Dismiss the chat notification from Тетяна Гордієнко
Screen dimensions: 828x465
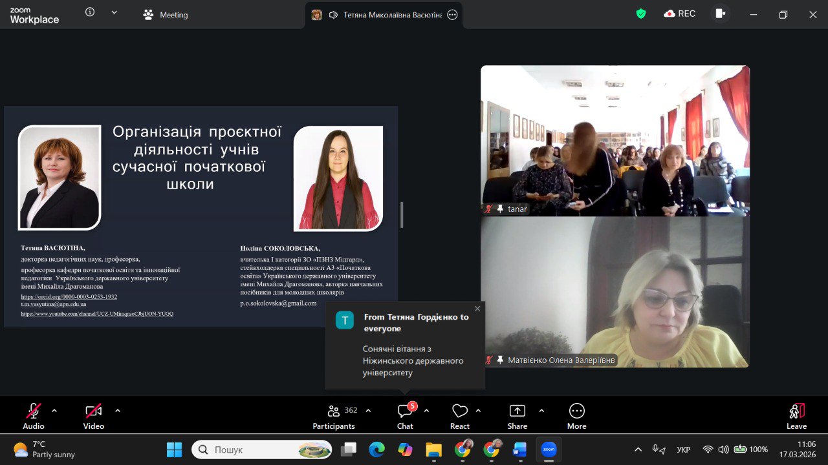477,309
